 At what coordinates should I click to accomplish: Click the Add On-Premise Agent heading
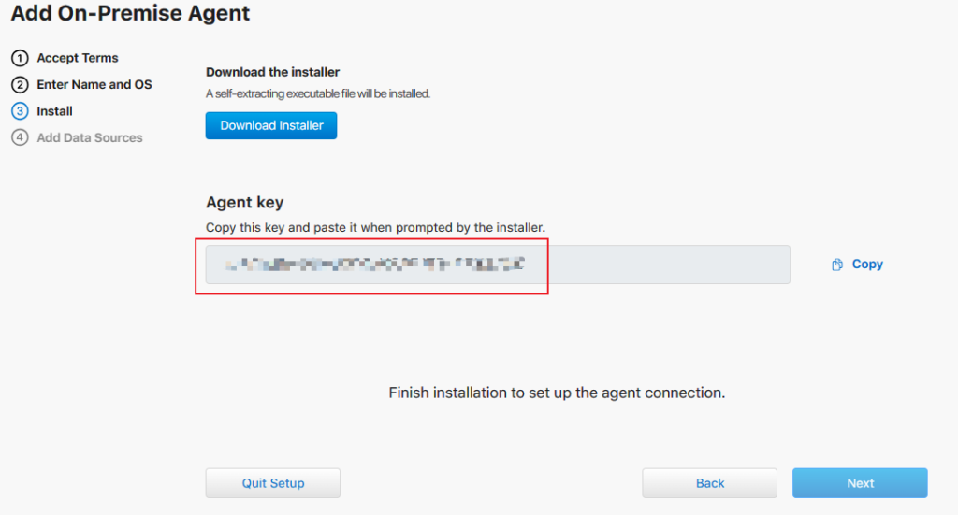coord(130,14)
